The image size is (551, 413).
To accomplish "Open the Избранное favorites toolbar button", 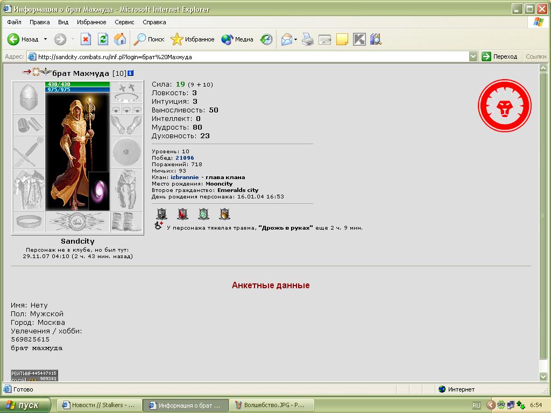I will point(192,39).
